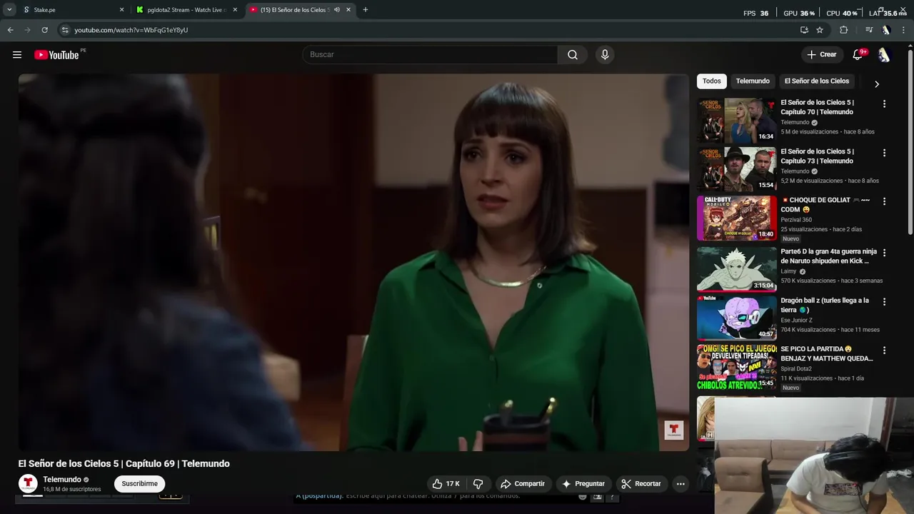Viewport: 914px width, 514px height.
Task: Open SE PICO LA PARTIDA thumbnail
Action: 737,367
